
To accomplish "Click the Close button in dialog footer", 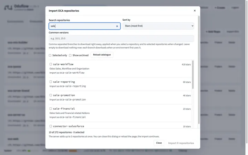I will 159,143.
